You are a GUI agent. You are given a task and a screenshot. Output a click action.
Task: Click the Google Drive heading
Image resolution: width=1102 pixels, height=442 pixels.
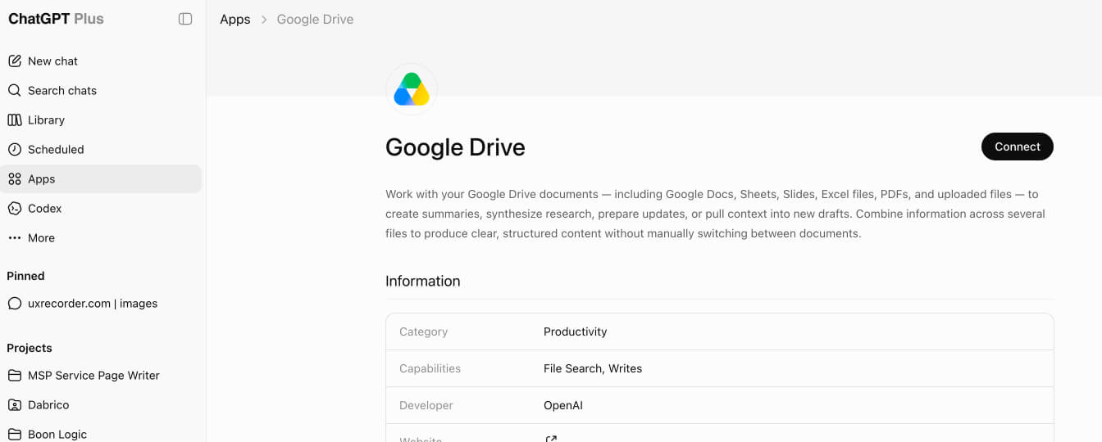pos(455,147)
